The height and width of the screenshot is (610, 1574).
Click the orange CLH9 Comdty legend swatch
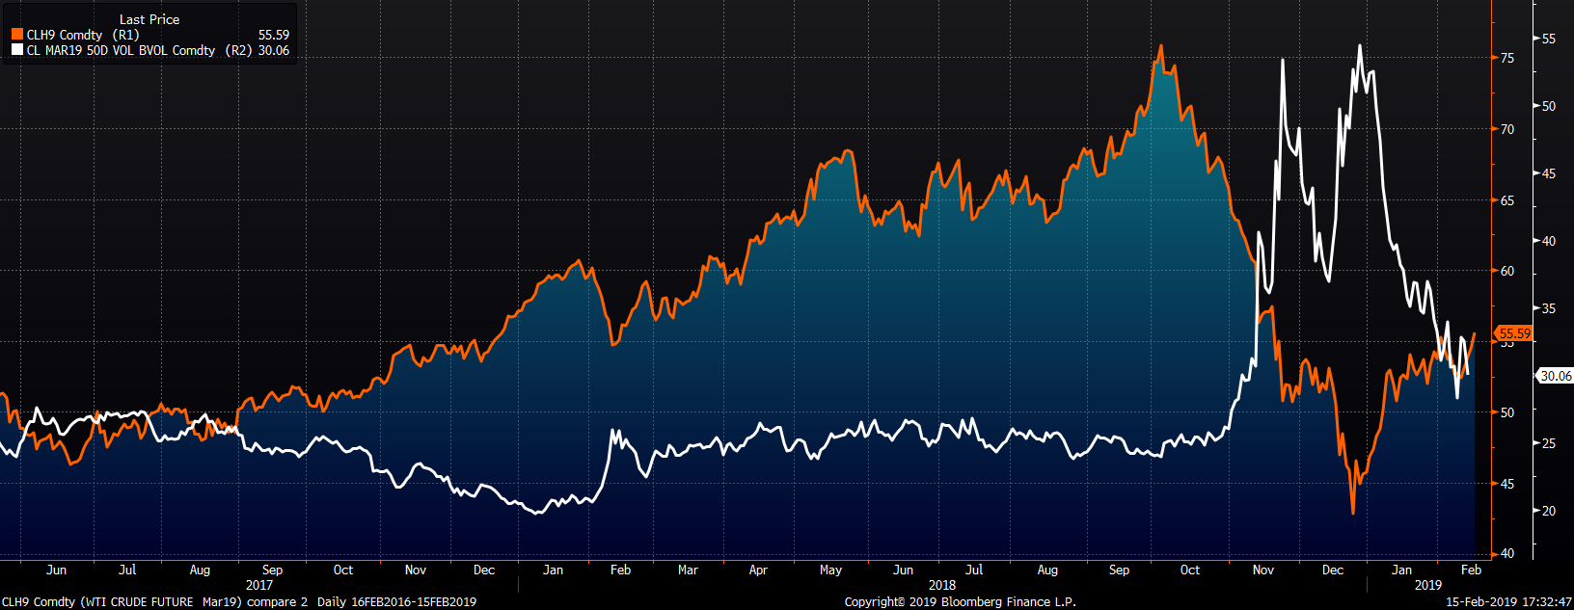point(16,35)
